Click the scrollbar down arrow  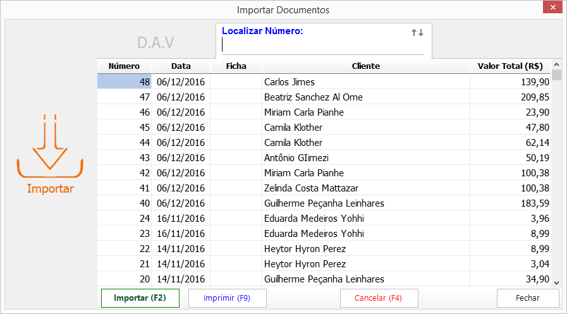556,283
